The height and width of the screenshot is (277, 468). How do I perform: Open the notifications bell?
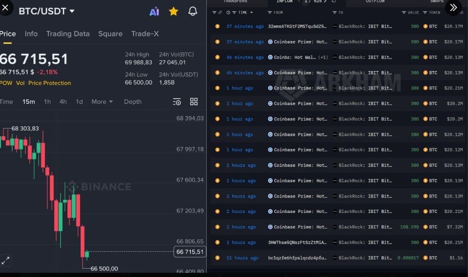coord(192,12)
